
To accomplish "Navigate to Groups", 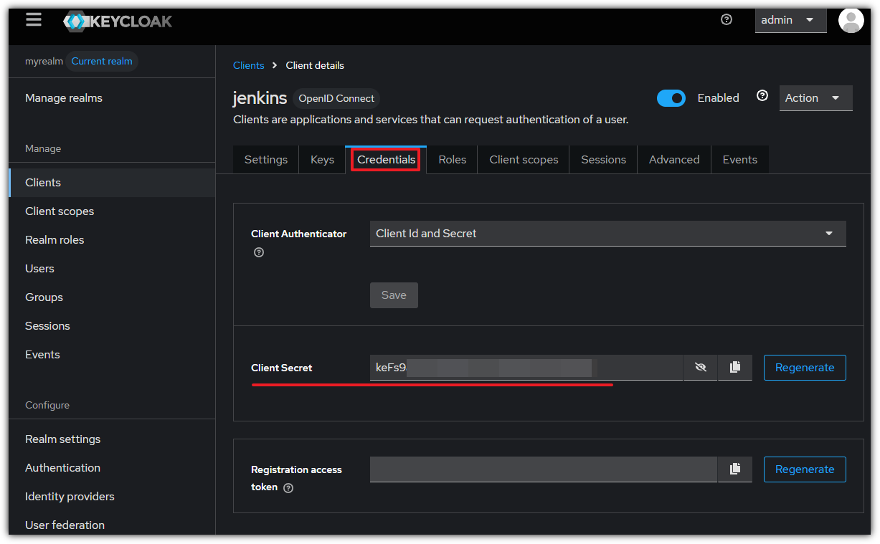I will (x=112, y=297).
